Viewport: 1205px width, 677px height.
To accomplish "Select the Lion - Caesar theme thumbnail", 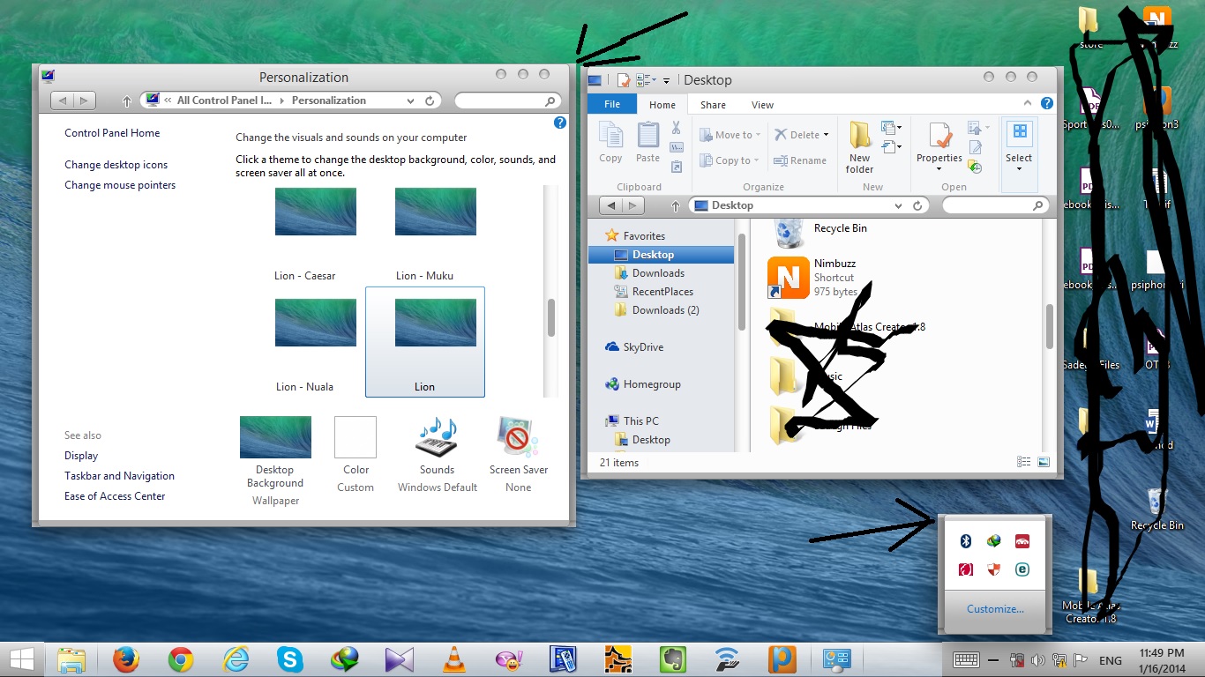I will 316,212.
